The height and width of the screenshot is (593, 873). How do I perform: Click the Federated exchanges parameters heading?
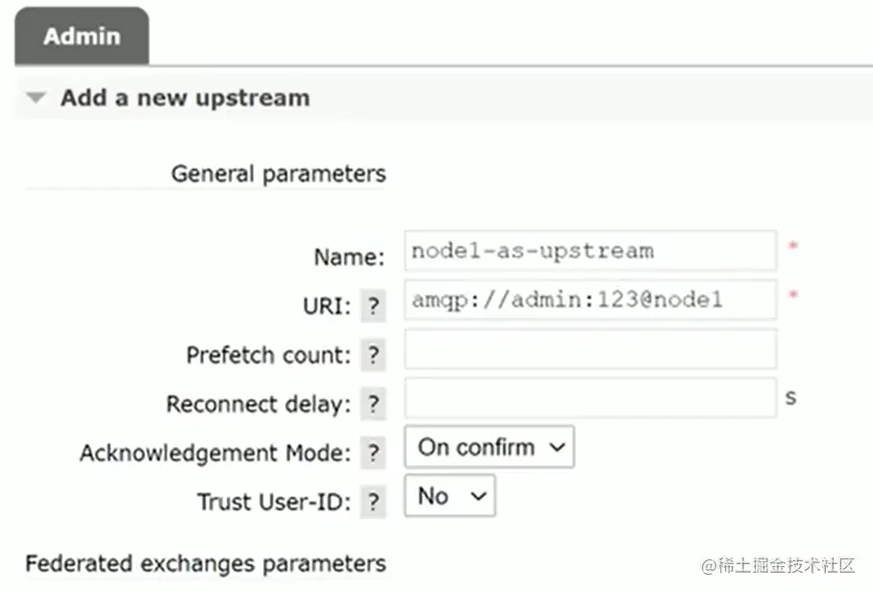tap(206, 563)
